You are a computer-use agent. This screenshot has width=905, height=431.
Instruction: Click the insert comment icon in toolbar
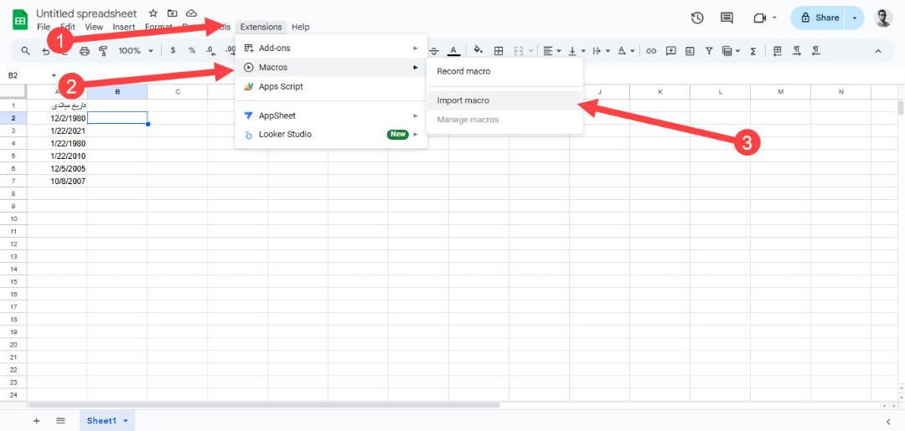670,51
